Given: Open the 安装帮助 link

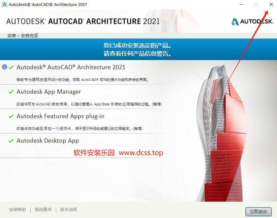Looking at the screenshot, I should 18,210.
